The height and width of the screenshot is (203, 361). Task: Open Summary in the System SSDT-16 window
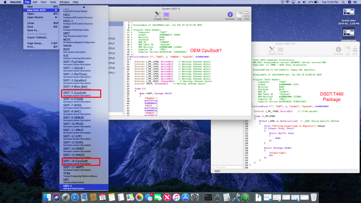pyautogui.click(x=338, y=50)
